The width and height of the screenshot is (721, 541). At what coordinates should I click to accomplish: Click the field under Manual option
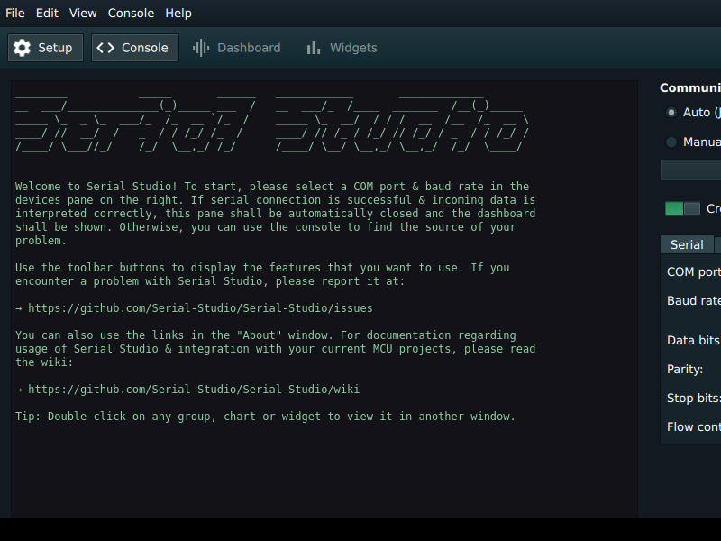(x=690, y=170)
